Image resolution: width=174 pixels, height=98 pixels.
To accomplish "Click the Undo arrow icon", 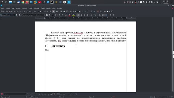I will click(x=39, y=11).
